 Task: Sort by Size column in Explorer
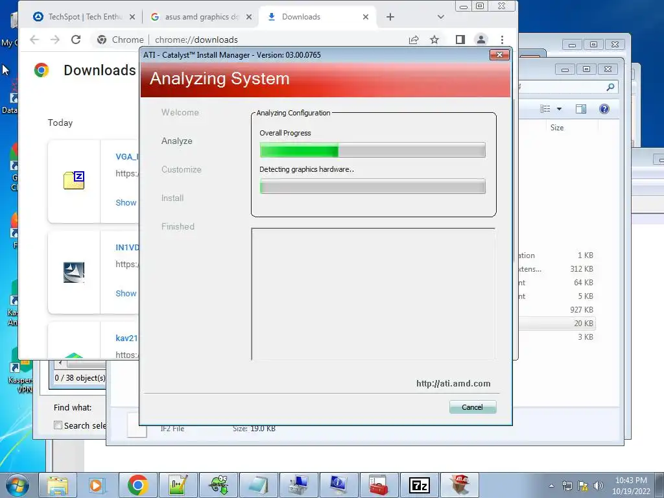pyautogui.click(x=557, y=128)
